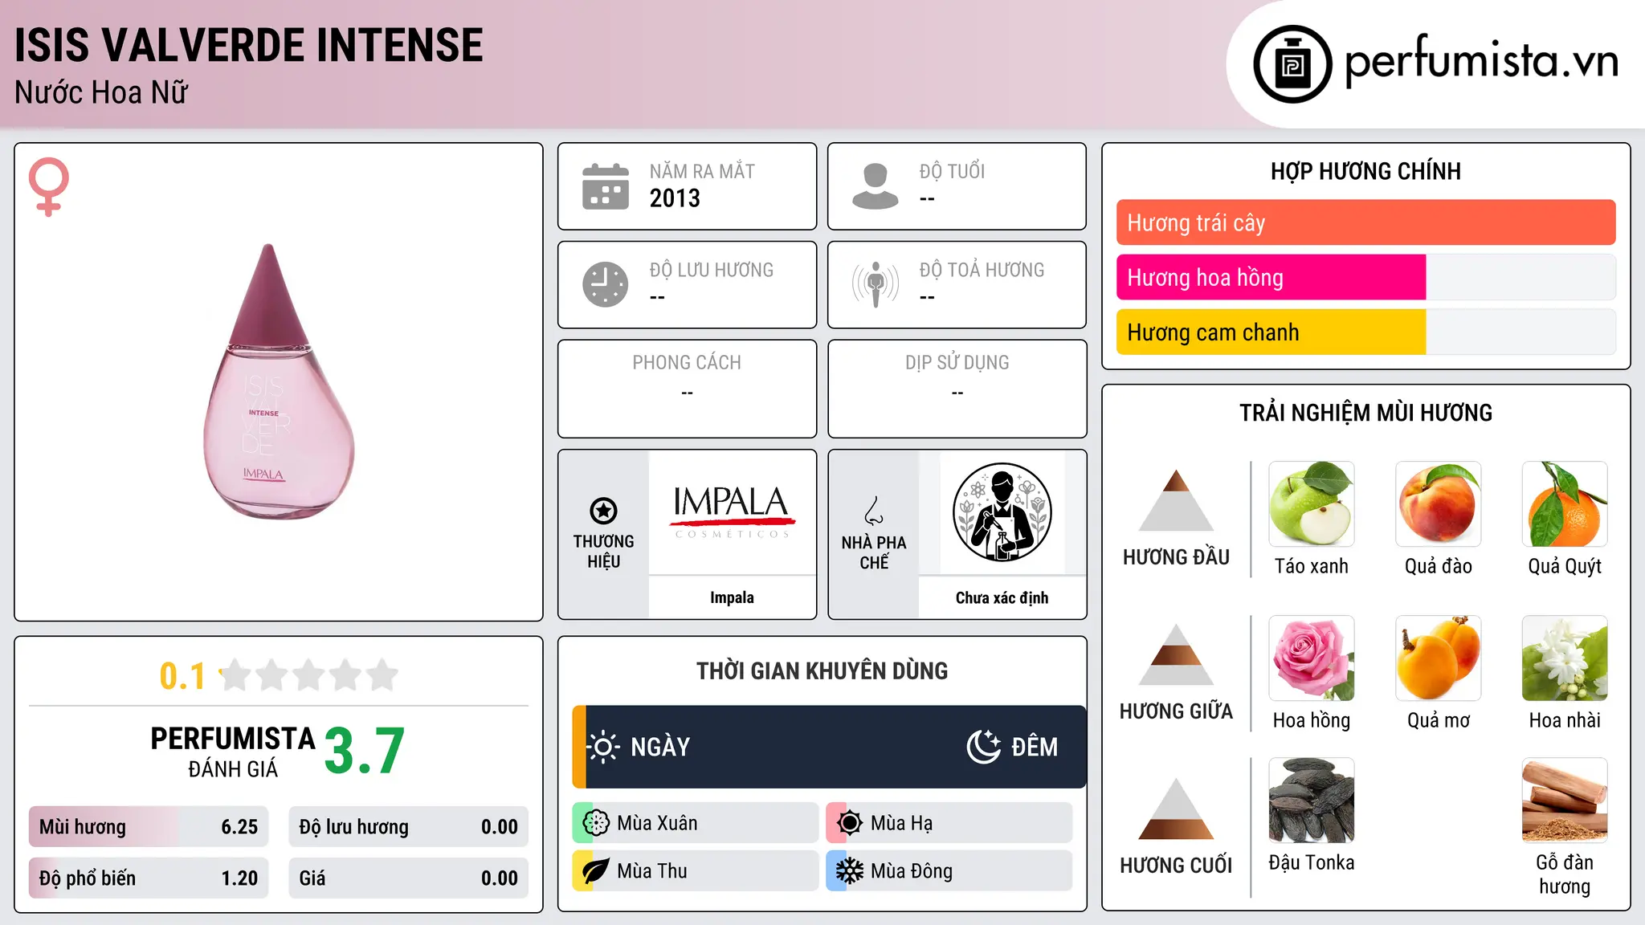Click the Mùi hương 6.25 score bar

point(149,827)
